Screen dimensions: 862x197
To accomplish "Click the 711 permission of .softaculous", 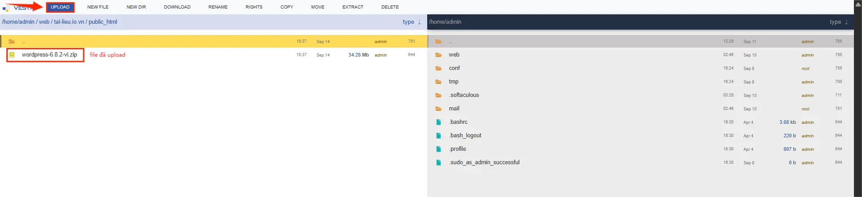I will tap(838, 95).
